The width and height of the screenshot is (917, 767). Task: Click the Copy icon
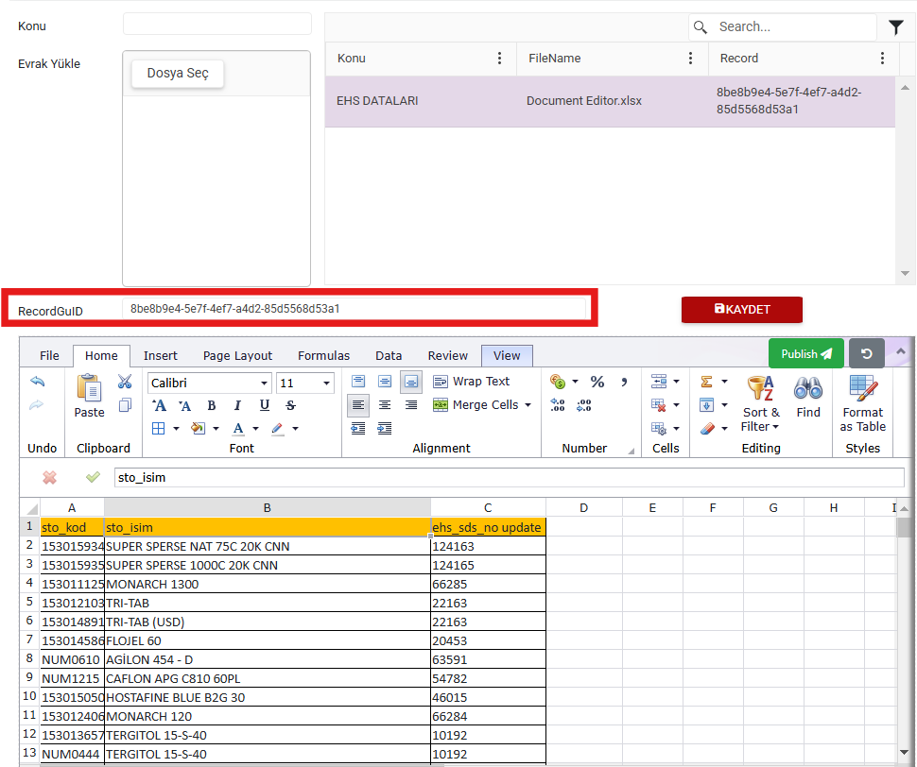125,405
